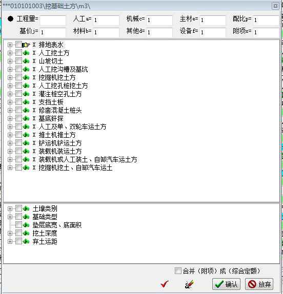Click the 工程量 input field
Viewport: 283px width, 294px height.
click(x=53, y=20)
